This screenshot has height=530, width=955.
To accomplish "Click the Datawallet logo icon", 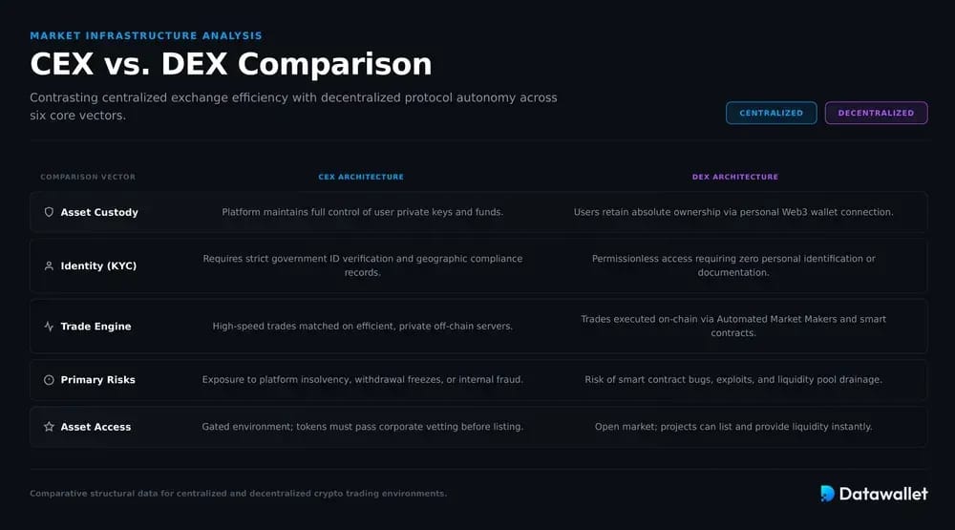I will tap(827, 494).
